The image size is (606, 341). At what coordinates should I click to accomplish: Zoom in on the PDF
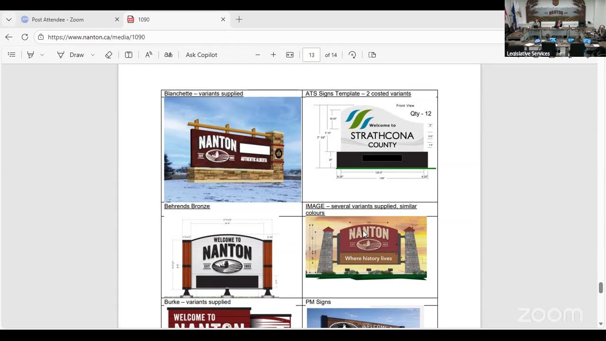pos(273,55)
